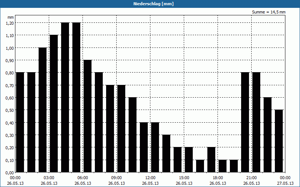Click the 00:00 label above date 27.05.13
The image size is (300, 187).
285,178
